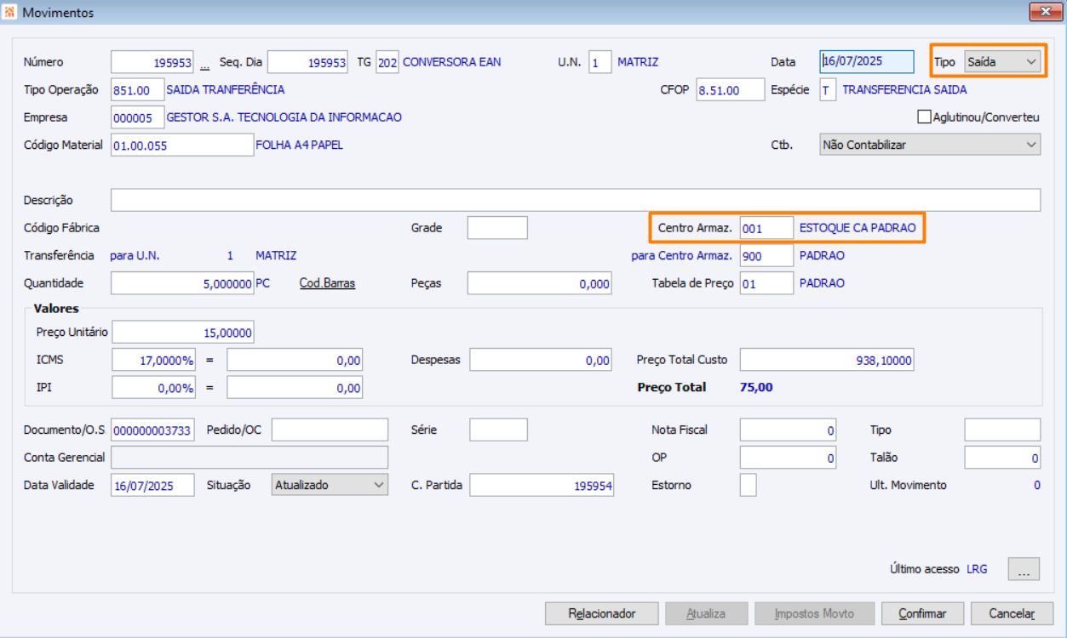
Task: Click the Descrição text field
Action: tap(576, 200)
